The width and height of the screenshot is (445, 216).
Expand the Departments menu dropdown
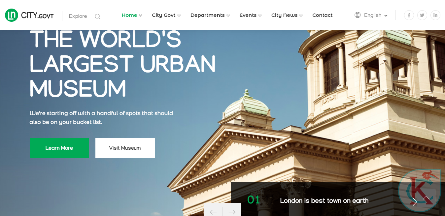pos(228,15)
